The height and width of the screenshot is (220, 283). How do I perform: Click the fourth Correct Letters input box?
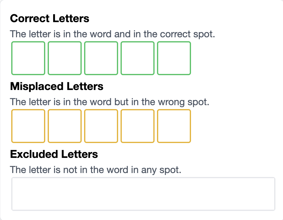point(137,58)
